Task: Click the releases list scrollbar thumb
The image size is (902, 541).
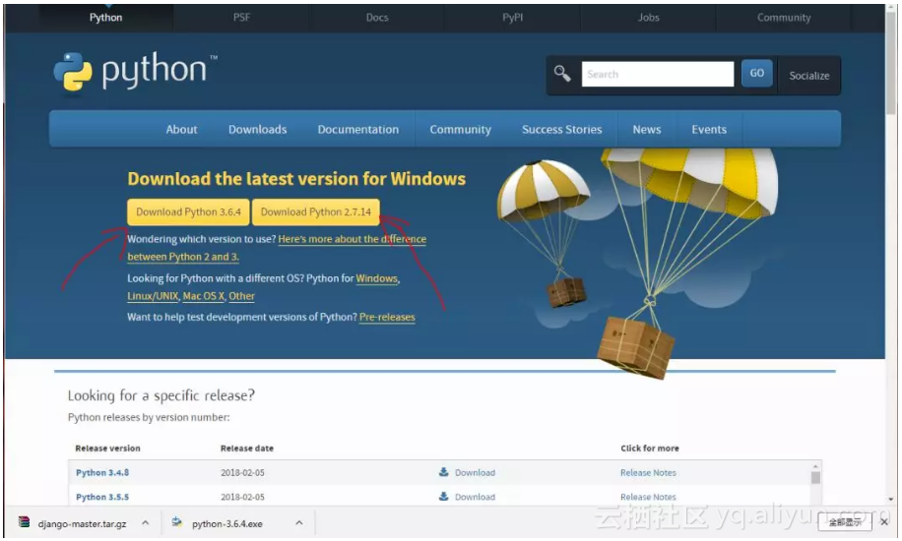Action: 815,478
